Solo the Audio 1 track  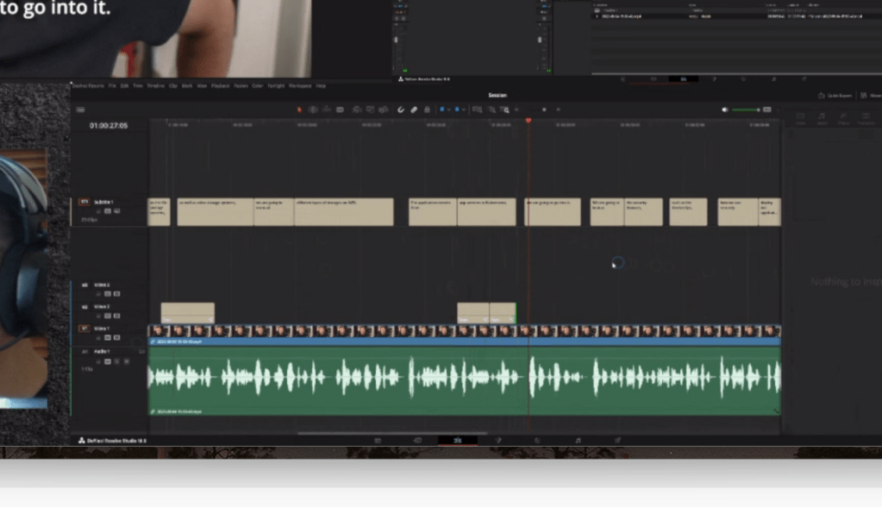[117, 362]
